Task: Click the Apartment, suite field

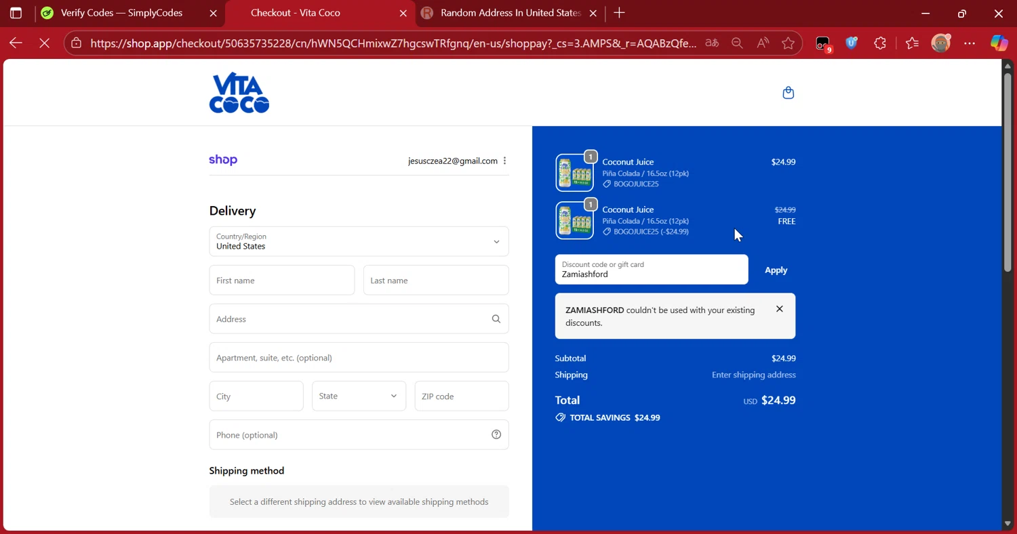Action: (x=359, y=357)
